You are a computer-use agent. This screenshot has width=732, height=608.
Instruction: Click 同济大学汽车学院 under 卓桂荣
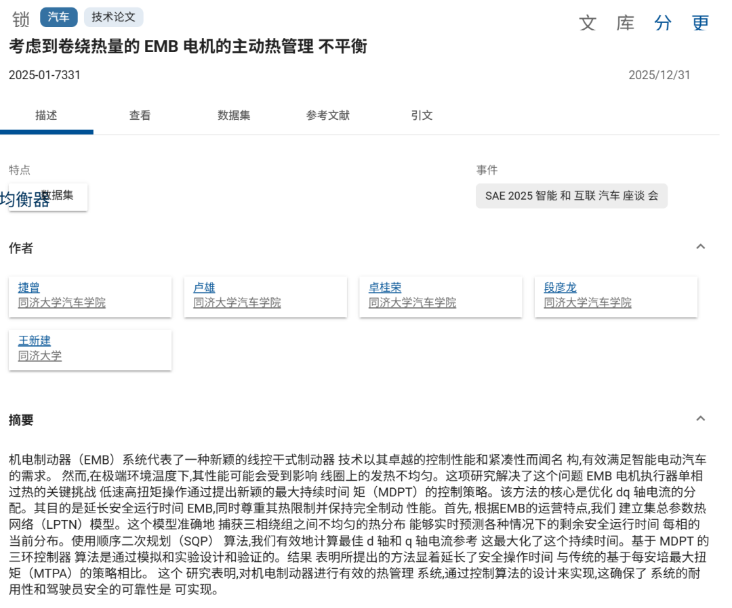412,303
